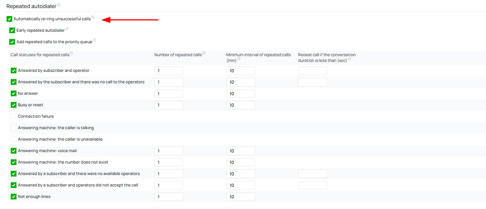The width and height of the screenshot is (486, 209).
Task: Click repeated calls number field for voice mail
Action: (x=169, y=151)
